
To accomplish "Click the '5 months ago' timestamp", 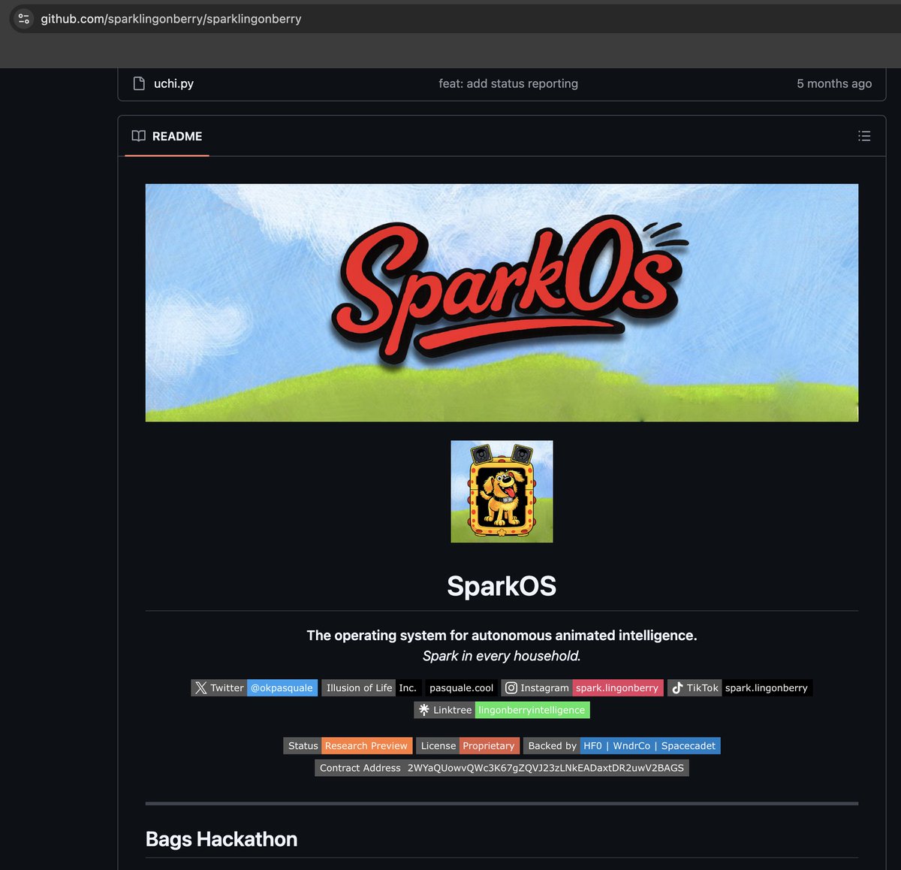I will [834, 83].
